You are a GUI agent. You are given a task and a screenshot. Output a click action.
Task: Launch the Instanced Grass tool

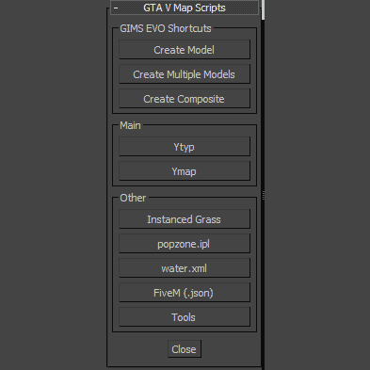[185, 219]
